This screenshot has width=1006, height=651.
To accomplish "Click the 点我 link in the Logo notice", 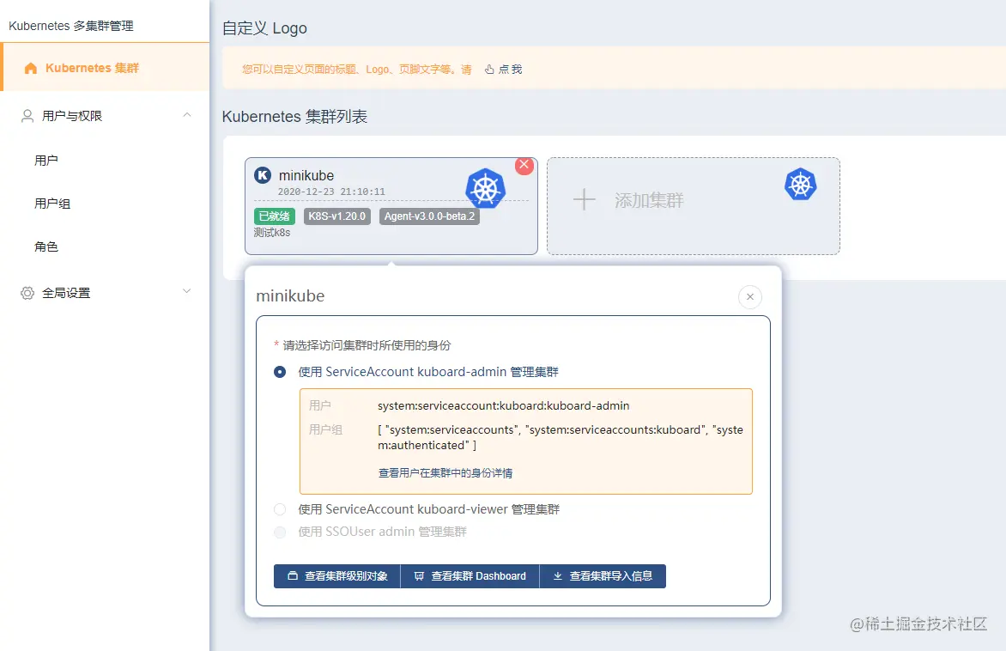I will (x=510, y=69).
